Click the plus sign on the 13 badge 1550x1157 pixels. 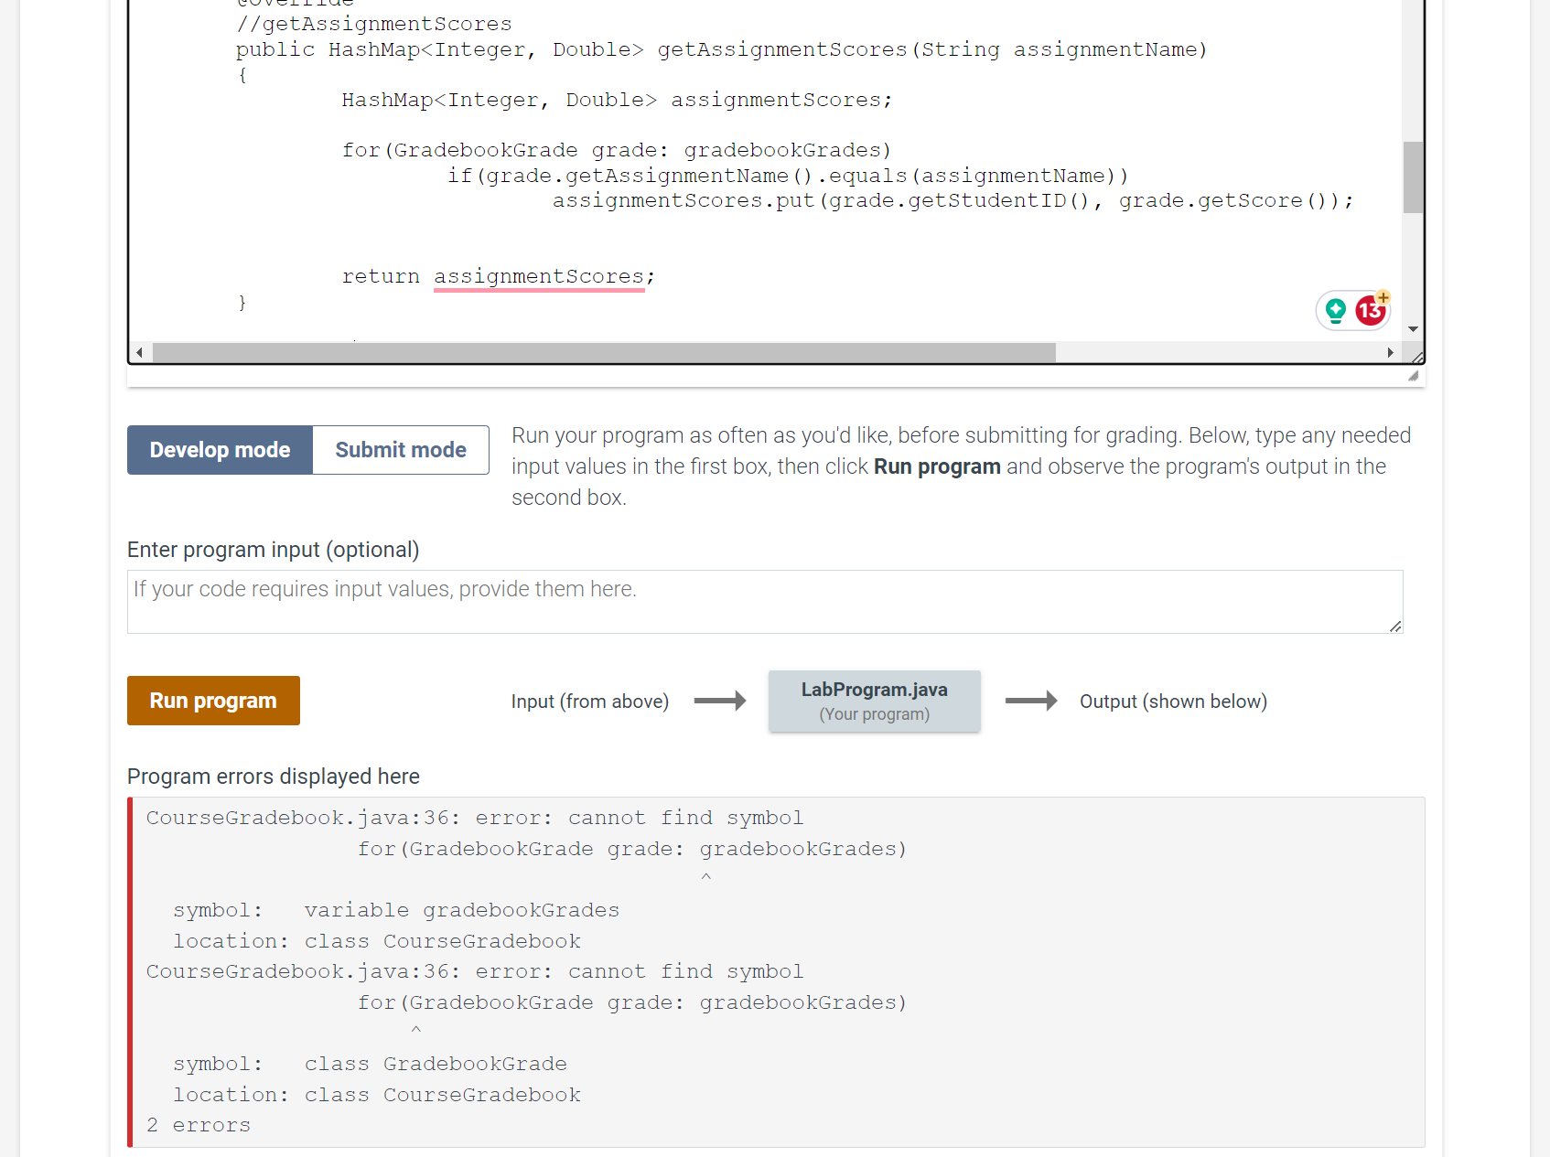pos(1382,296)
